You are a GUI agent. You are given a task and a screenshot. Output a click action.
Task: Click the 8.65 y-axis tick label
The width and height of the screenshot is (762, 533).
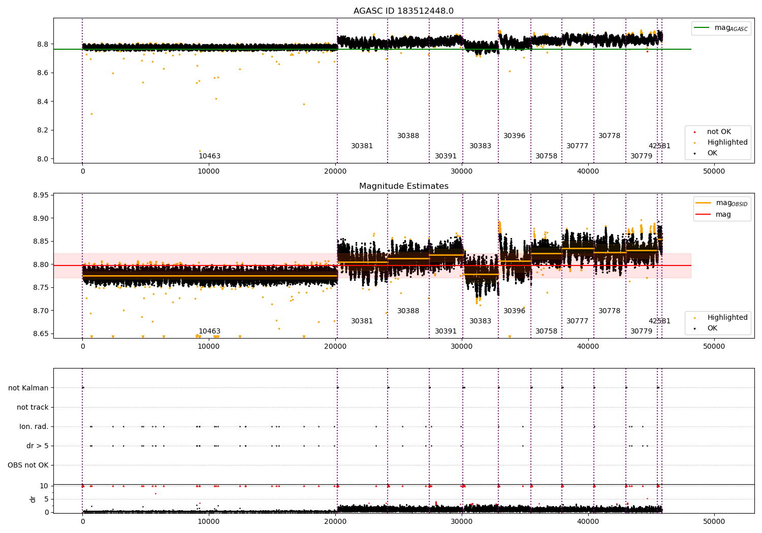point(41,334)
